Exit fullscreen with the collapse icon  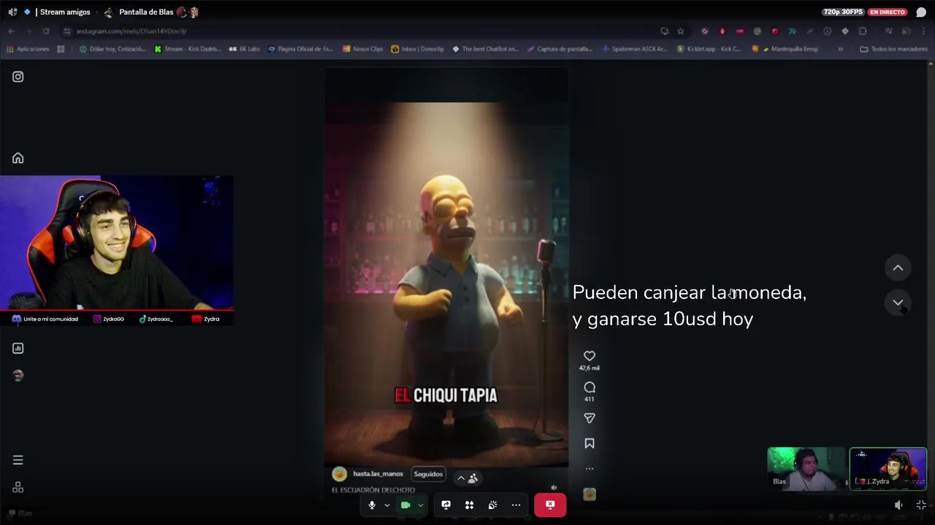point(921,505)
